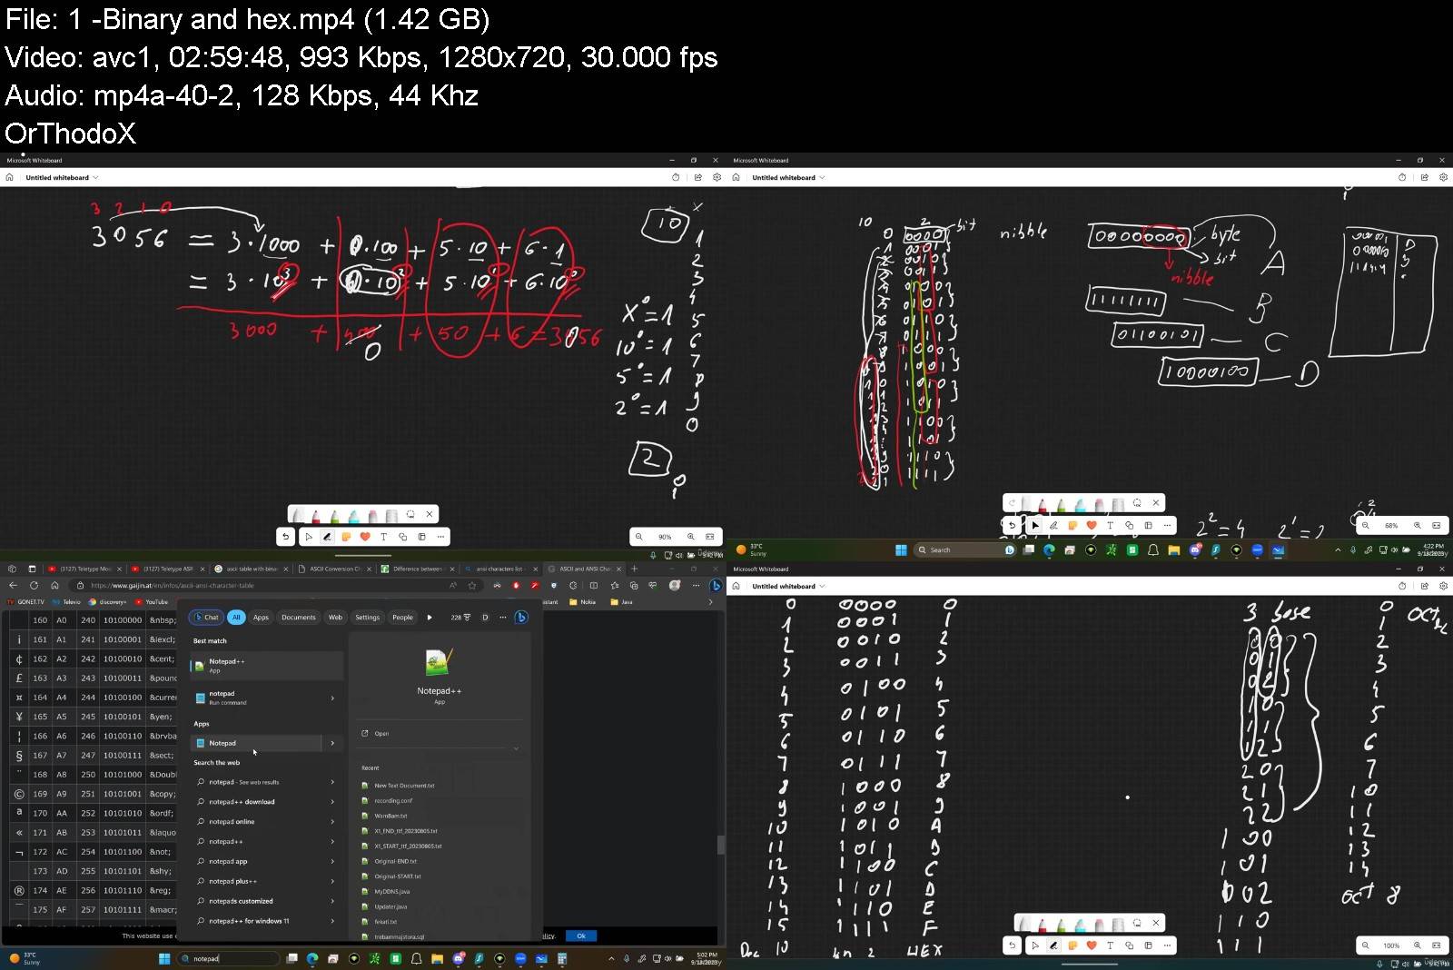The width and height of the screenshot is (1453, 970).
Task: Undo in the whiteboard zoomed at 68%
Action: (1012, 525)
